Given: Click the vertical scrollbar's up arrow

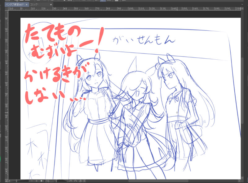Looking at the screenshot, I should (242, 8).
